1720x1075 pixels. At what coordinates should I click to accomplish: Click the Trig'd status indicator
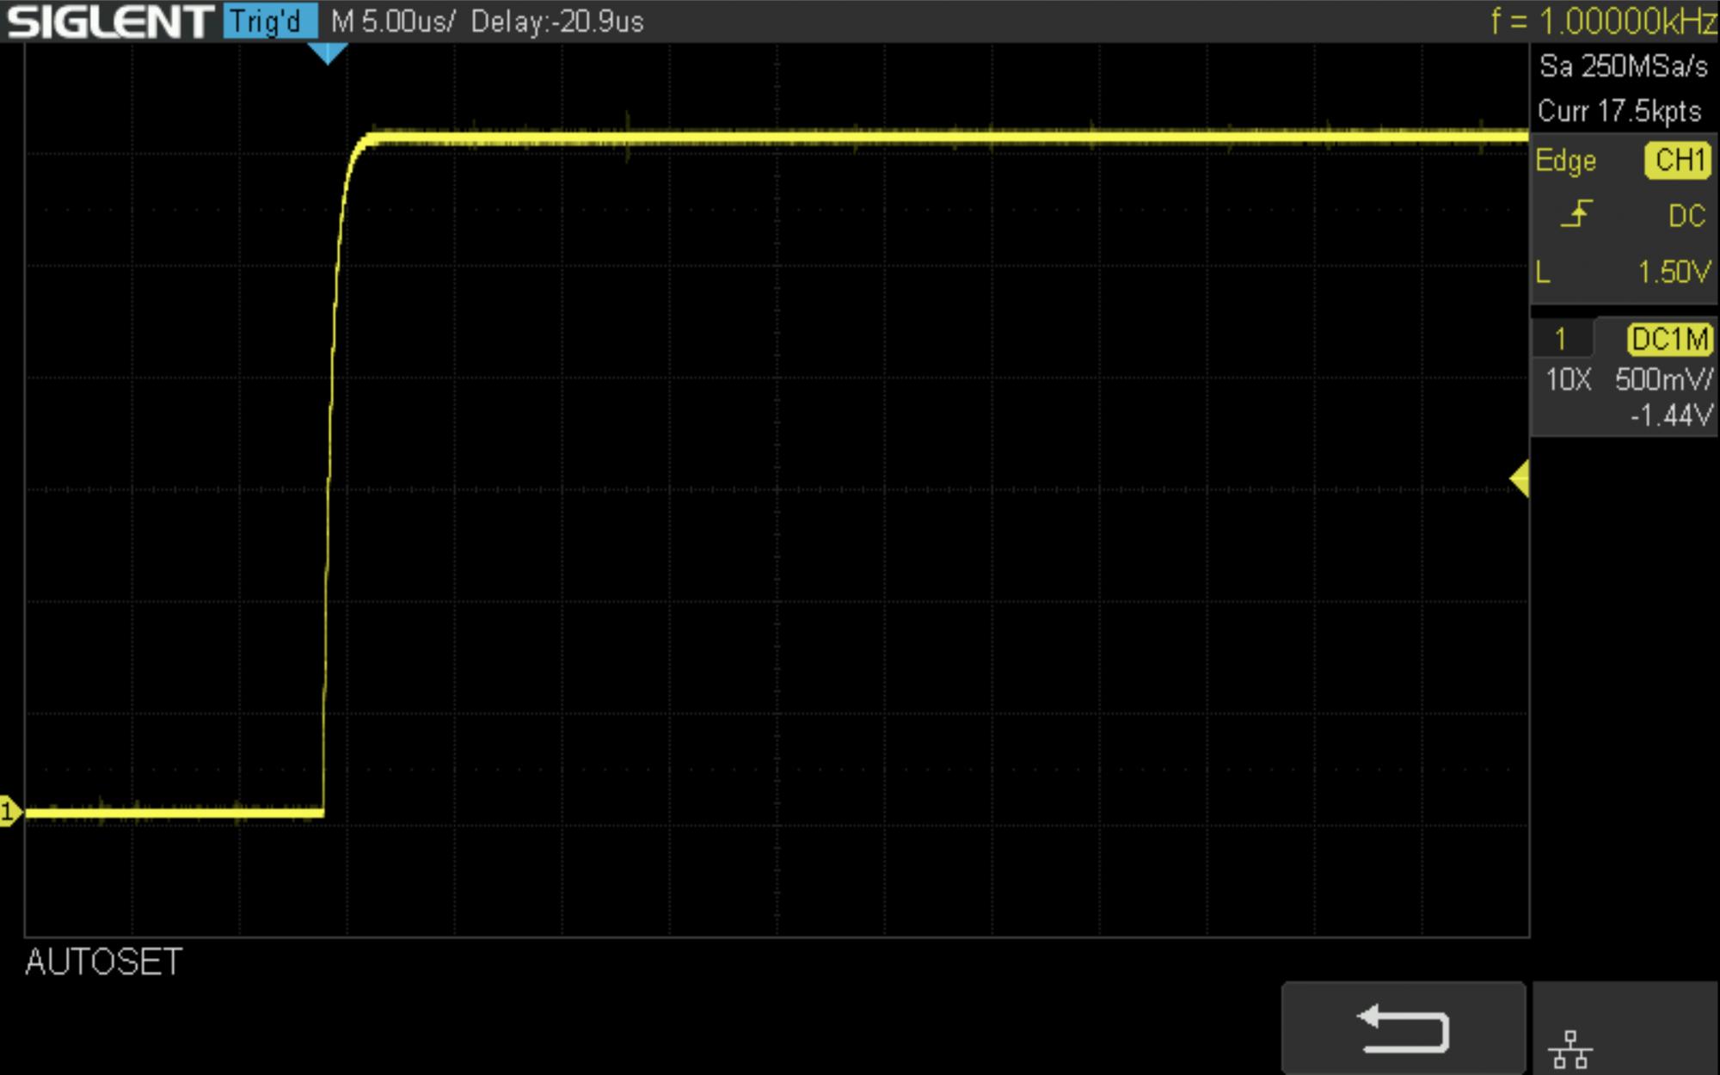(x=269, y=21)
